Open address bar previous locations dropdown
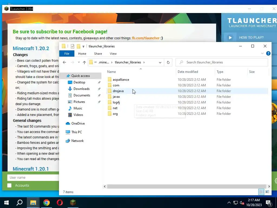The width and height of the screenshot is (277, 208). (160, 62)
